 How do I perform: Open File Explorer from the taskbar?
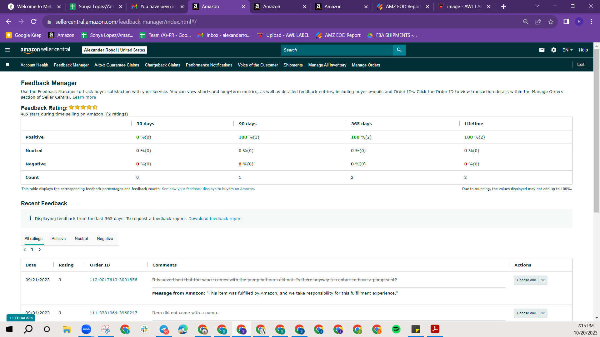point(67,329)
